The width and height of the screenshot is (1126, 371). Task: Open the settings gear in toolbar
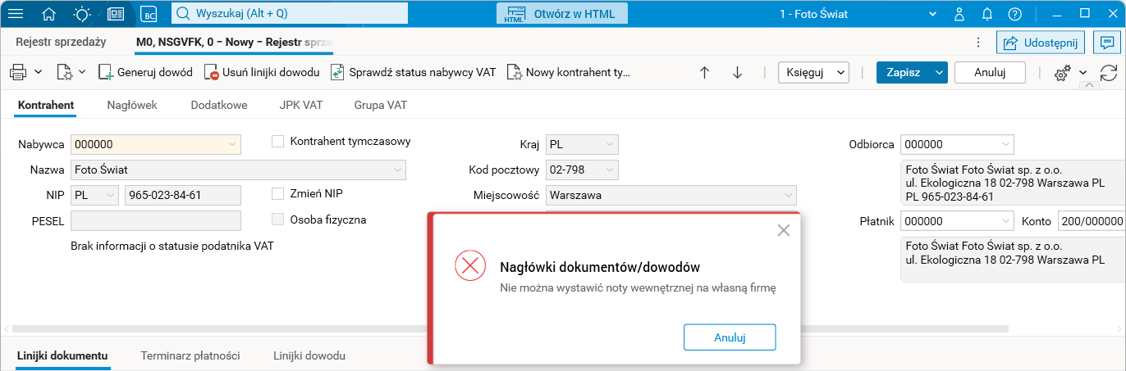tap(1062, 73)
